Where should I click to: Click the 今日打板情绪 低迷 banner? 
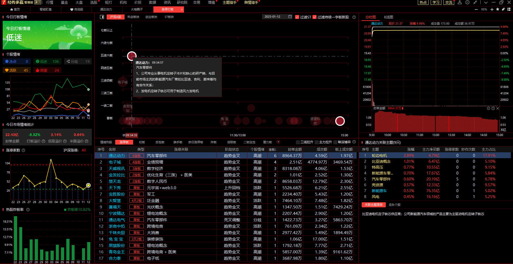(x=47, y=35)
